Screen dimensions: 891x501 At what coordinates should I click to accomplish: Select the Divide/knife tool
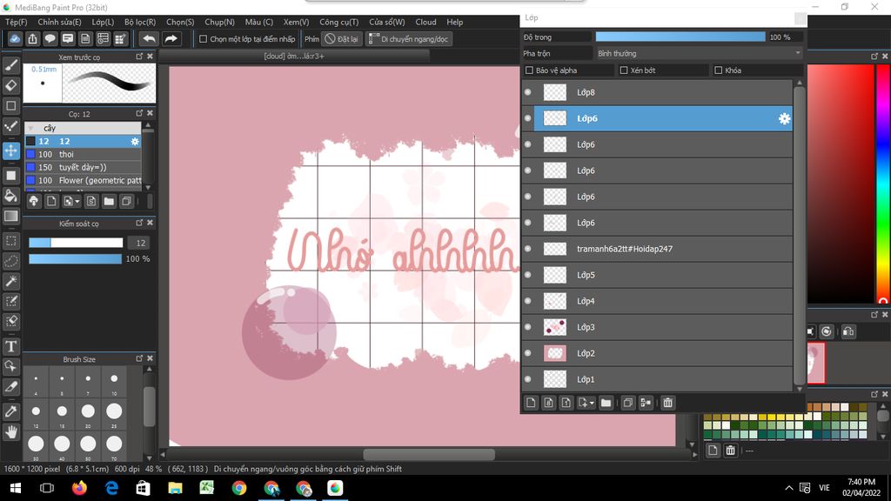[x=10, y=387]
